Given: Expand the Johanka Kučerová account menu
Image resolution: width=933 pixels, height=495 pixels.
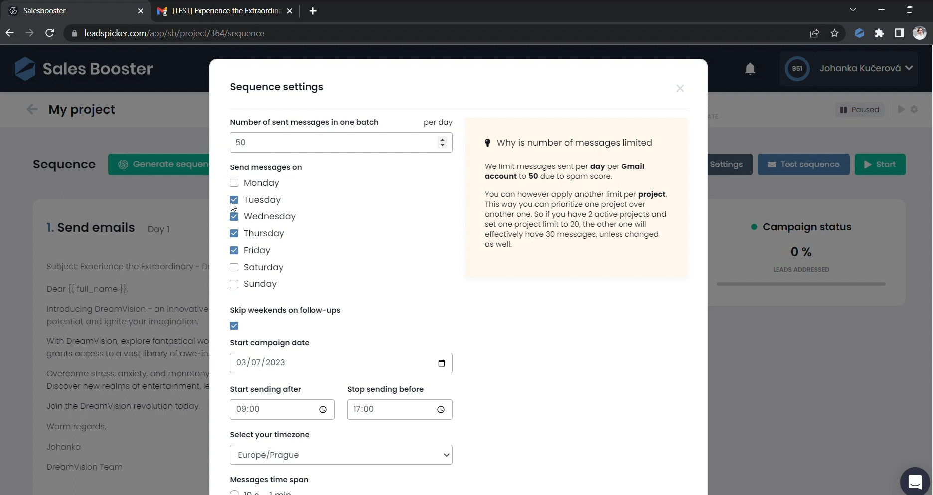Looking at the screenshot, I should click(849, 69).
